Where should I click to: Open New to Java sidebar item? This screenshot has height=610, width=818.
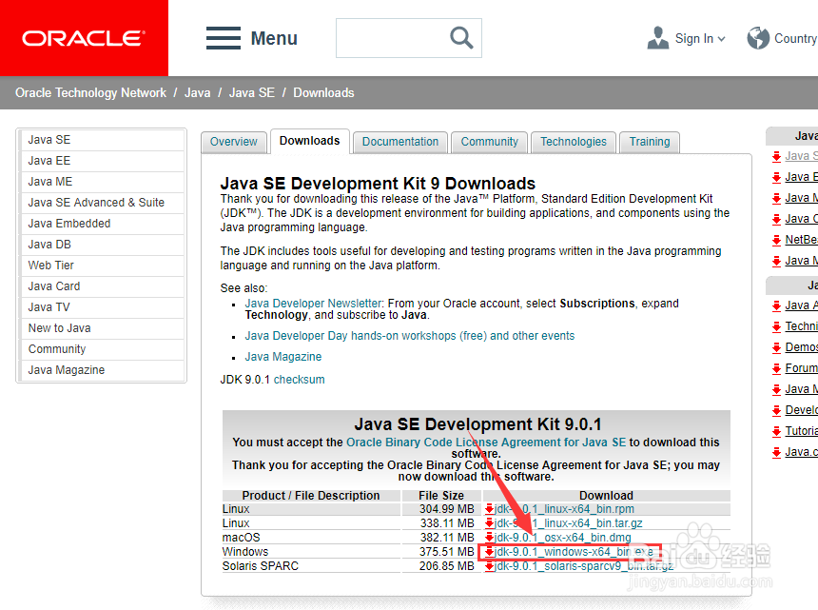pos(102,327)
